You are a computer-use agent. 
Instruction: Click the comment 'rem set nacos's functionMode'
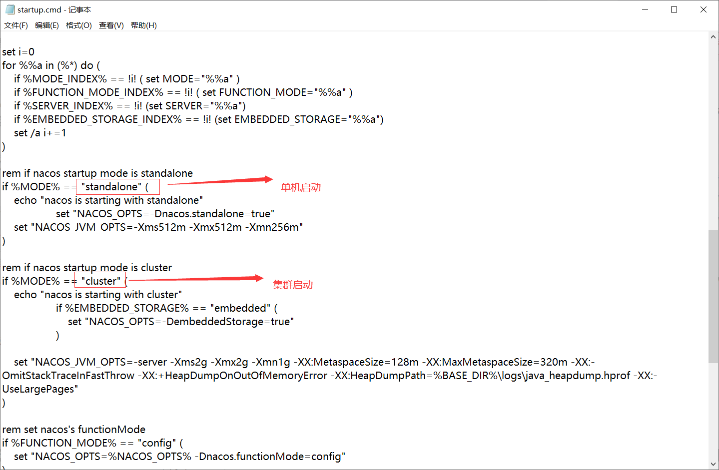click(74, 430)
